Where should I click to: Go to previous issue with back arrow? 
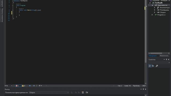30,86
